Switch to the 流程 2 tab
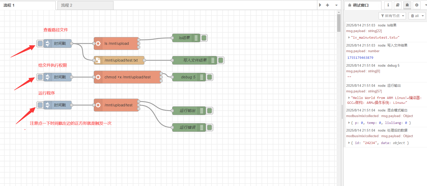This screenshot has height=186, width=427. click(x=85, y=5)
